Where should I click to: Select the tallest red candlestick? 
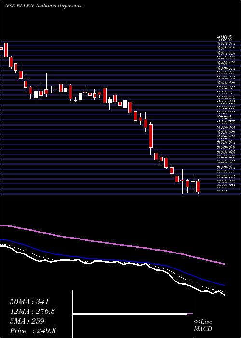(151, 137)
